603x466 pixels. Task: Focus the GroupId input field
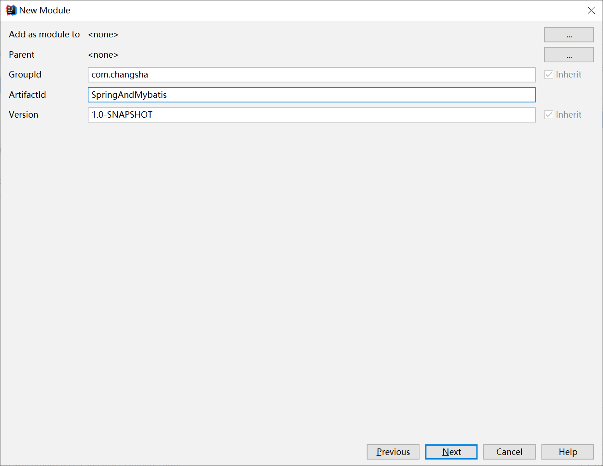[312, 75]
